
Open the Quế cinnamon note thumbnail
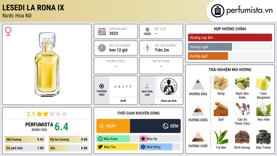221,109
